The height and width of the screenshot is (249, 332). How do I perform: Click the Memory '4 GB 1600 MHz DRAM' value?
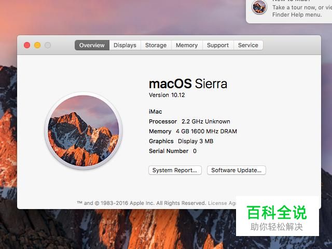tap(206, 131)
